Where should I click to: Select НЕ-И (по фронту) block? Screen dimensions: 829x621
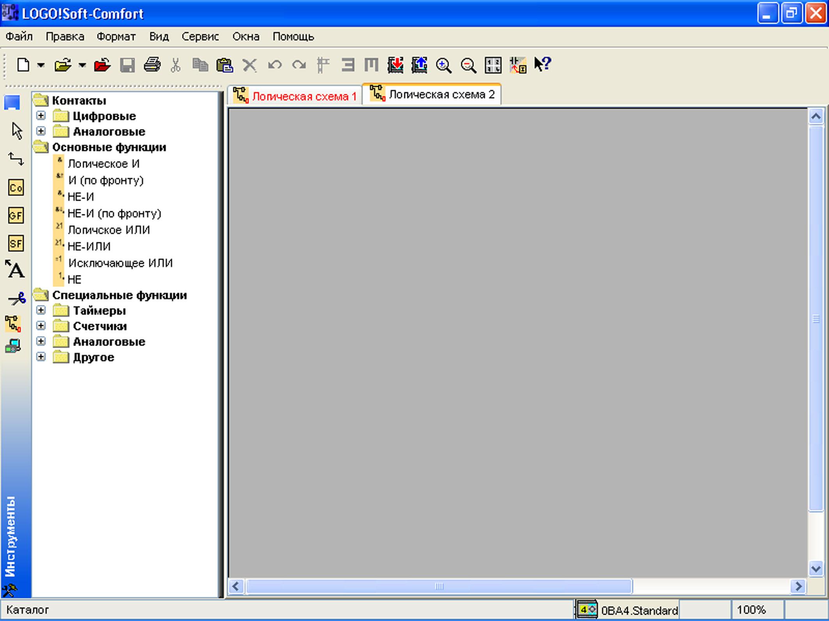pyautogui.click(x=114, y=213)
